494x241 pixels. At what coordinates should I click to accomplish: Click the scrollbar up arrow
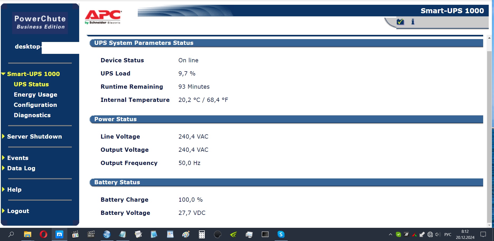click(489, 38)
